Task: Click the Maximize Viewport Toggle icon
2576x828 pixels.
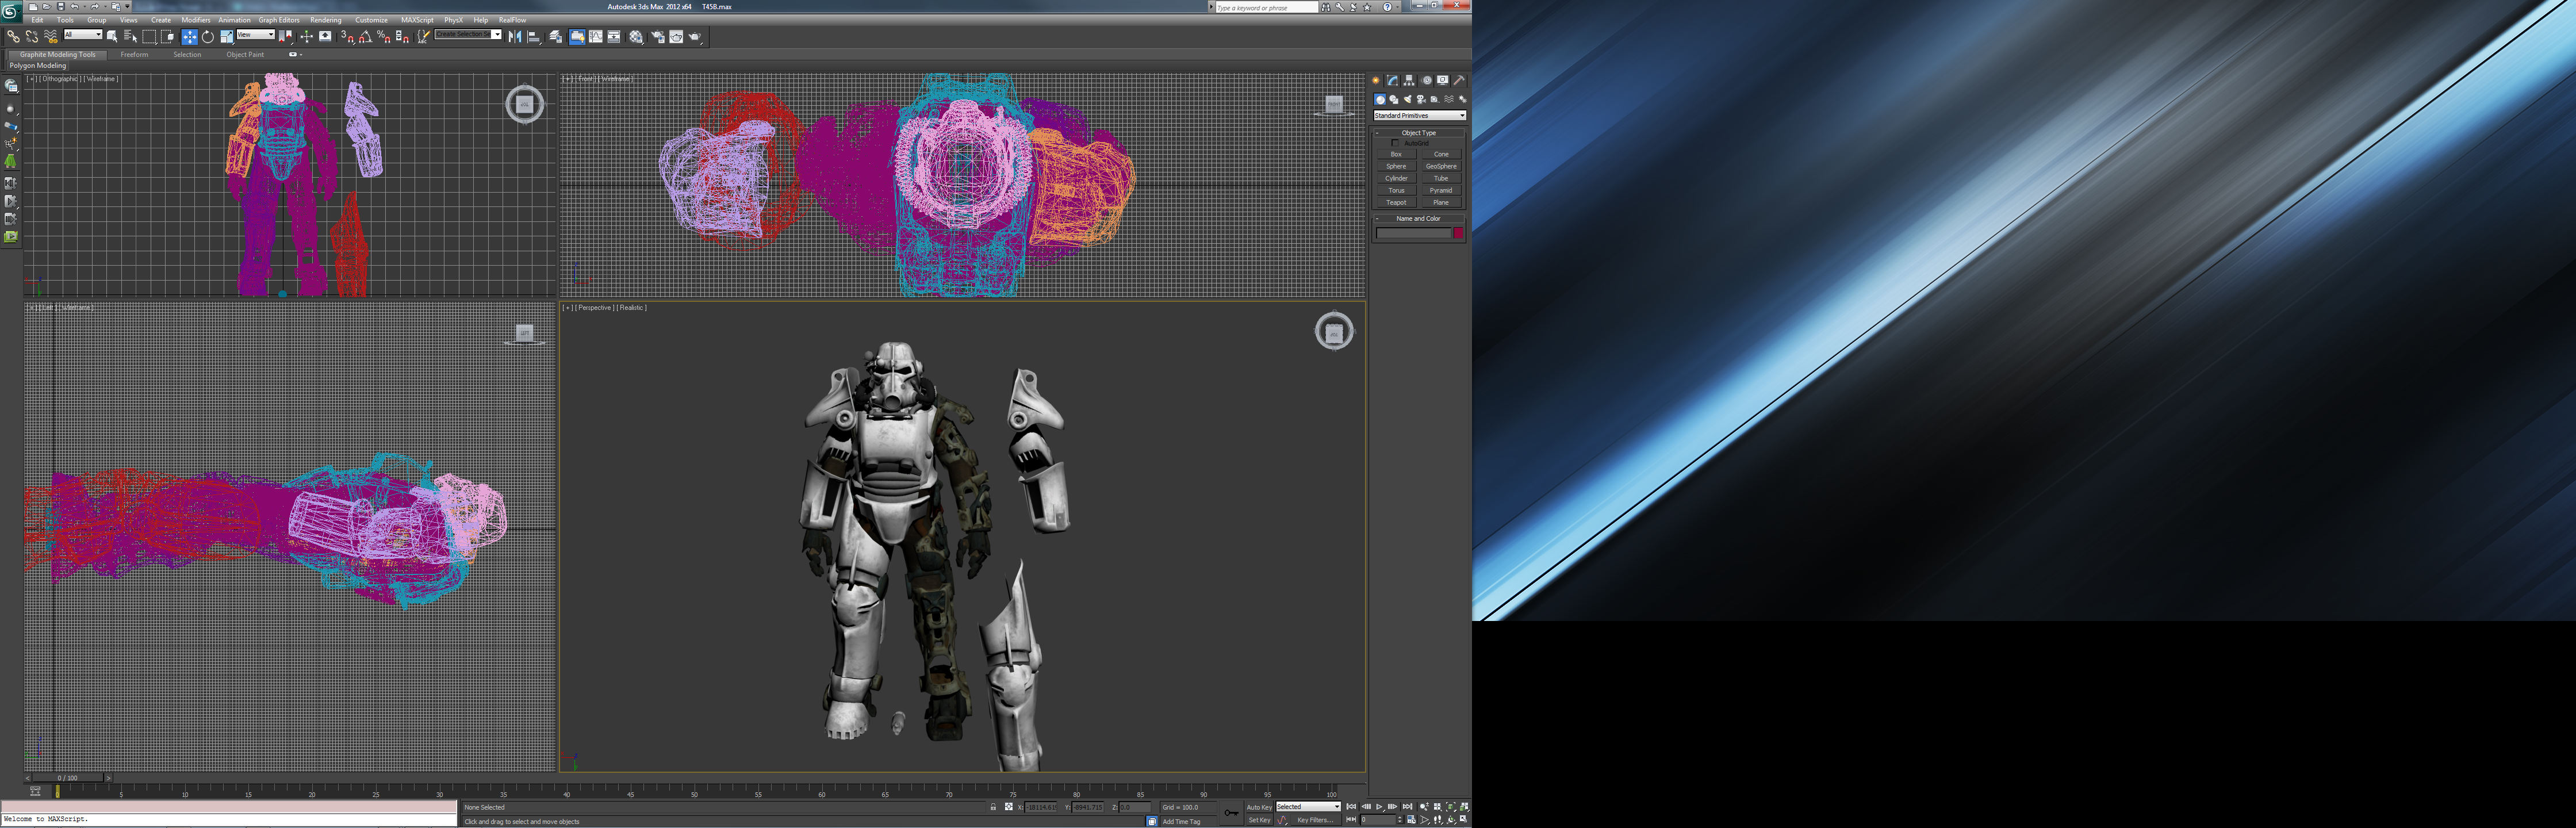Action: 1464,819
